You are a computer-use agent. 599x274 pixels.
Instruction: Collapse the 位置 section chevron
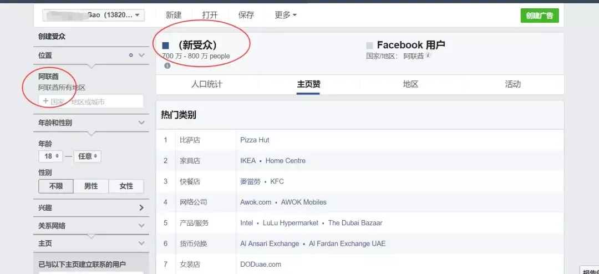[x=142, y=55]
